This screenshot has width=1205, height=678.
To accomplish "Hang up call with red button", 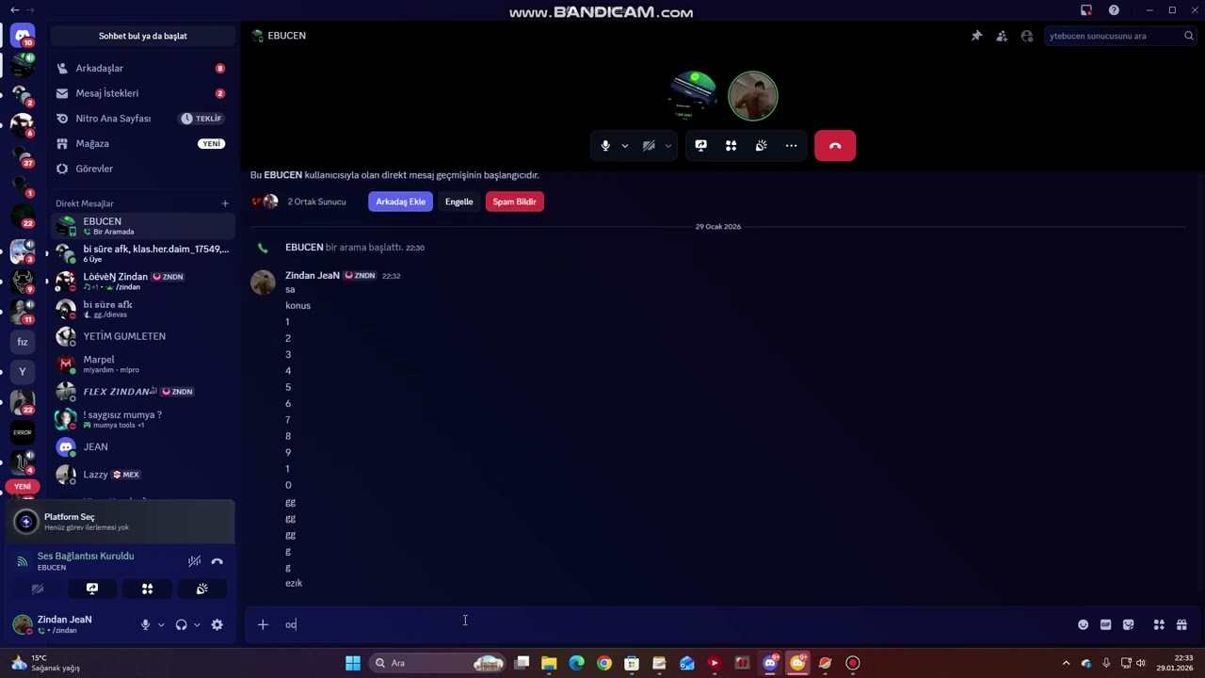I will click(835, 146).
